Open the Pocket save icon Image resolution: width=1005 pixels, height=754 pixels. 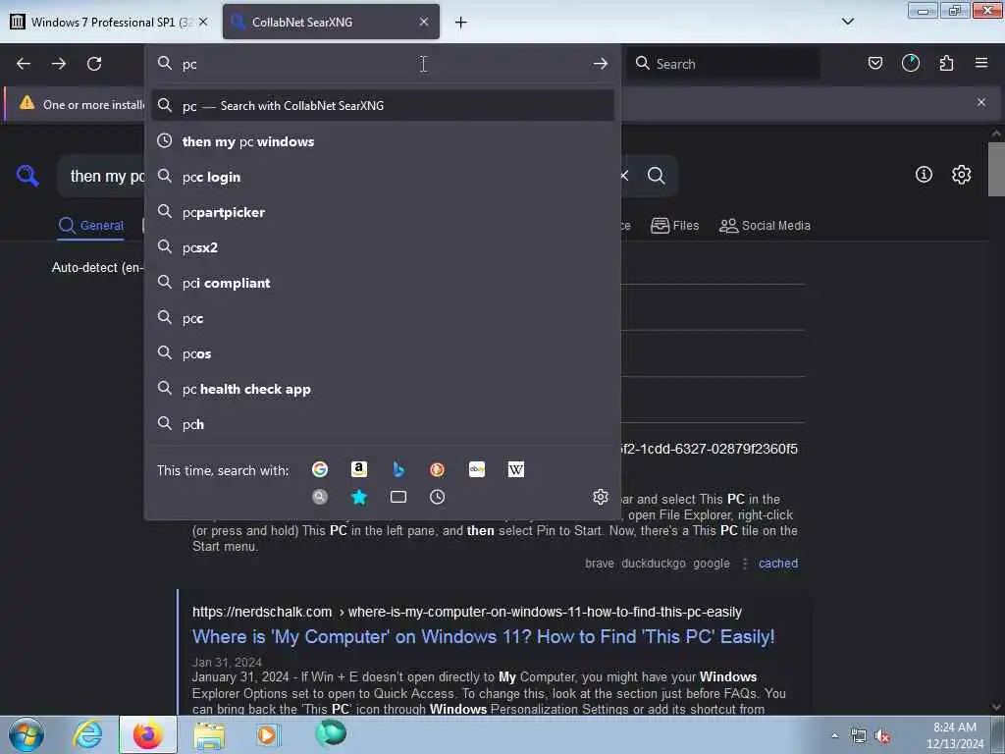coord(874,63)
